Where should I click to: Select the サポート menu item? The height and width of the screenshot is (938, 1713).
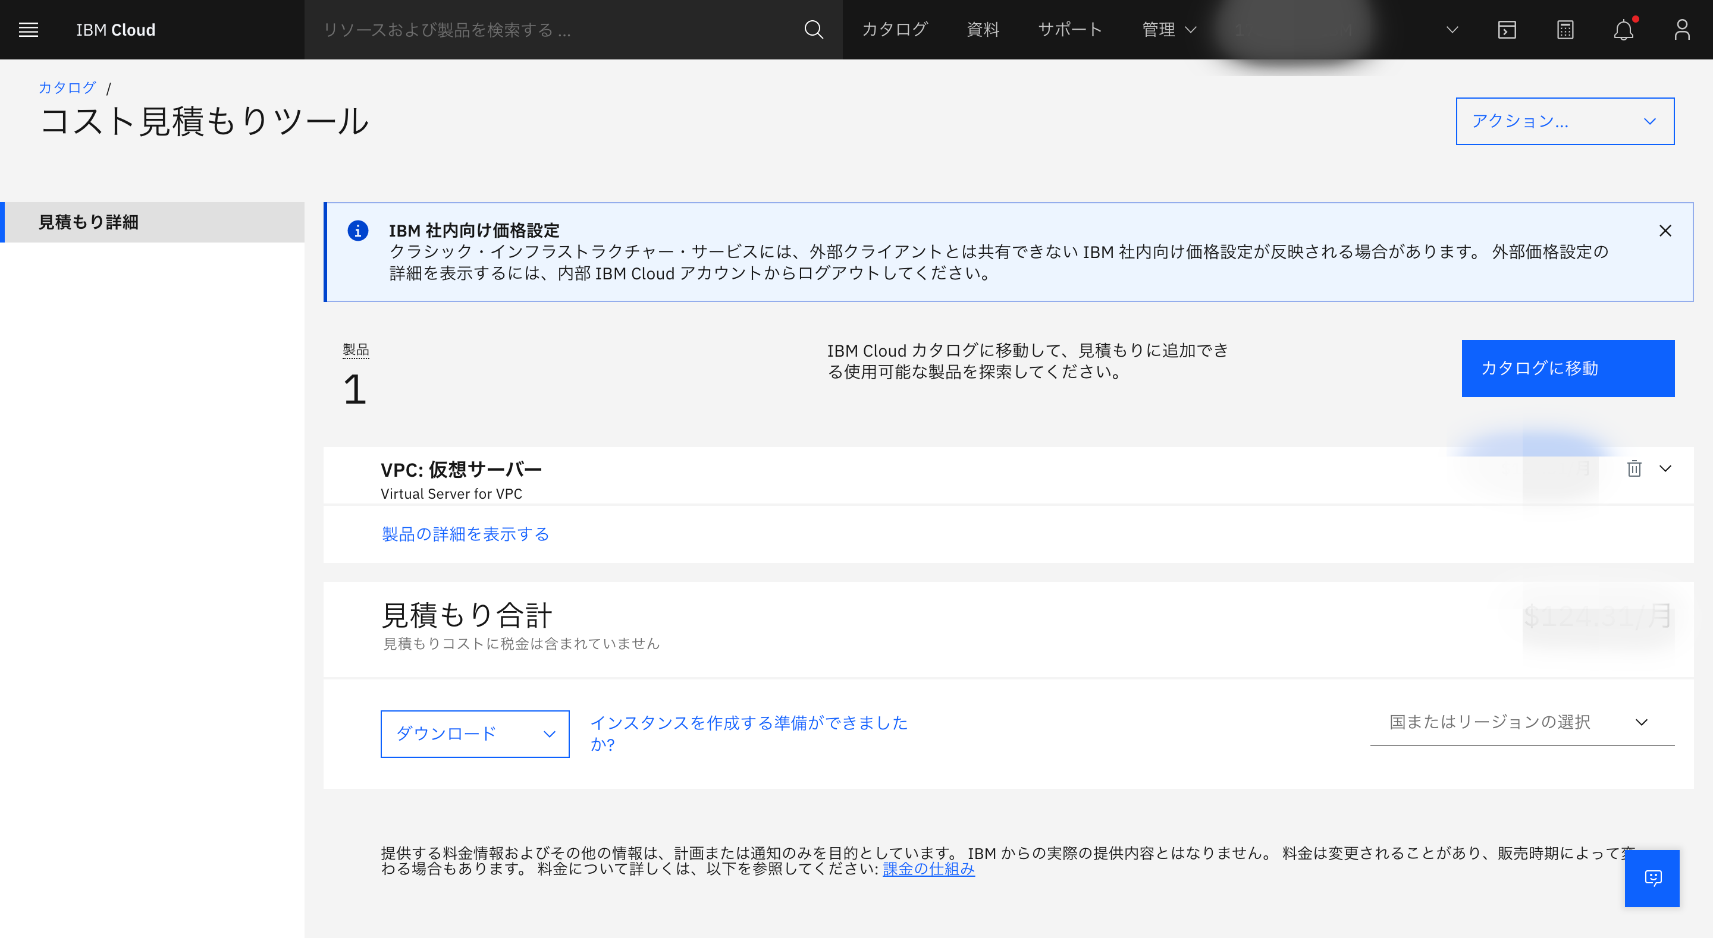(x=1069, y=29)
